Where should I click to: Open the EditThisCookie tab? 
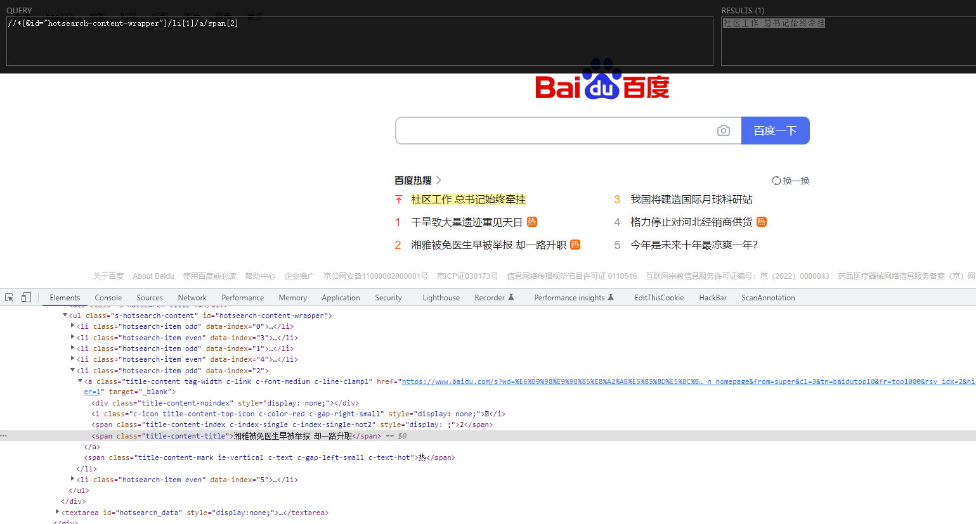659,298
